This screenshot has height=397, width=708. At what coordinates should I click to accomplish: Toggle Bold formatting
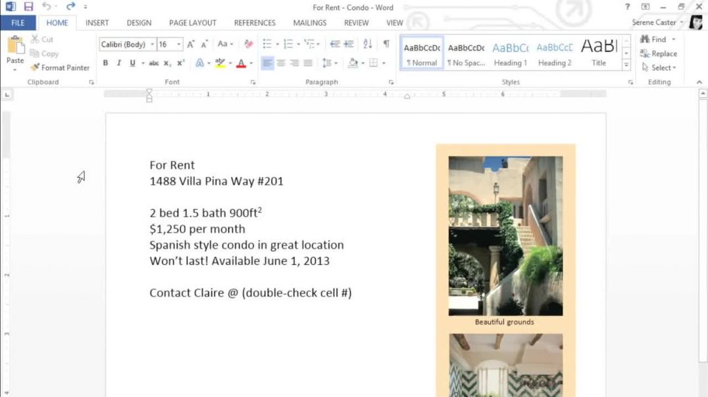[105, 63]
